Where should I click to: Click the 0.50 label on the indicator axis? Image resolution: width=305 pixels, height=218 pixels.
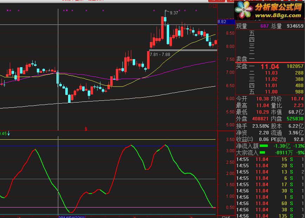click(x=230, y=208)
